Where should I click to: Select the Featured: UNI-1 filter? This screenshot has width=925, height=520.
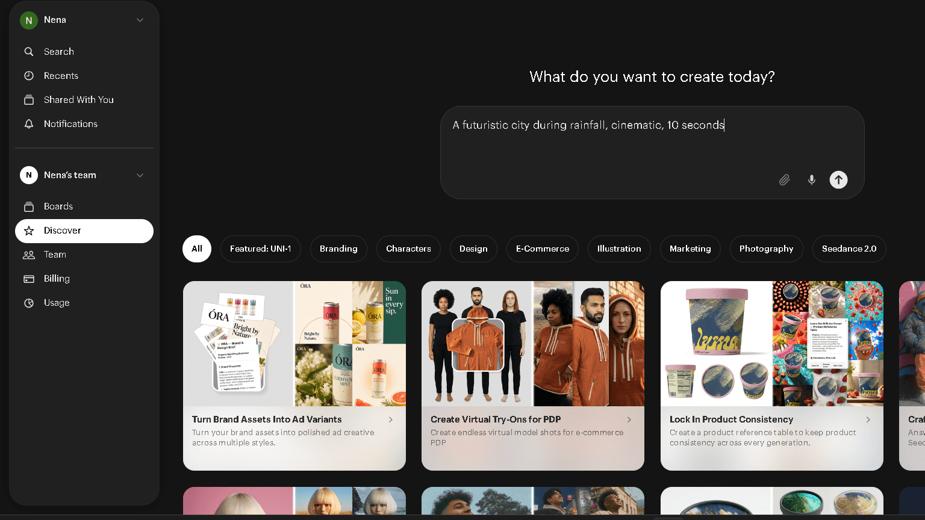click(261, 249)
